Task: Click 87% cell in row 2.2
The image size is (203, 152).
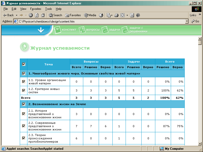Action: 163,126
